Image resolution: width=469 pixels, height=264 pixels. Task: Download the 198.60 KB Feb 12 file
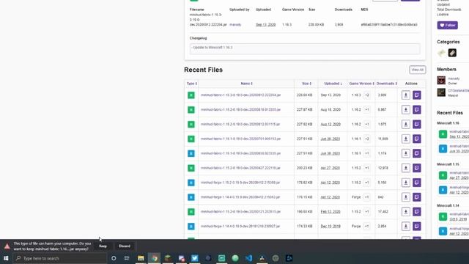[x=405, y=212]
